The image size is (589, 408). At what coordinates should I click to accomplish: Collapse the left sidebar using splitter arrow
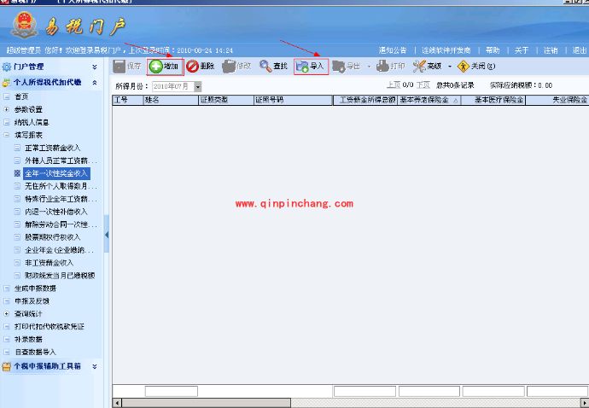pyautogui.click(x=107, y=234)
